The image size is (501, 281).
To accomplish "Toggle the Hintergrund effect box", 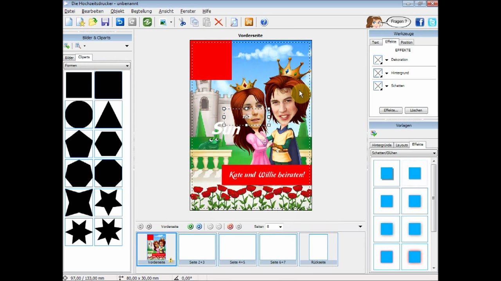I will tap(378, 73).
